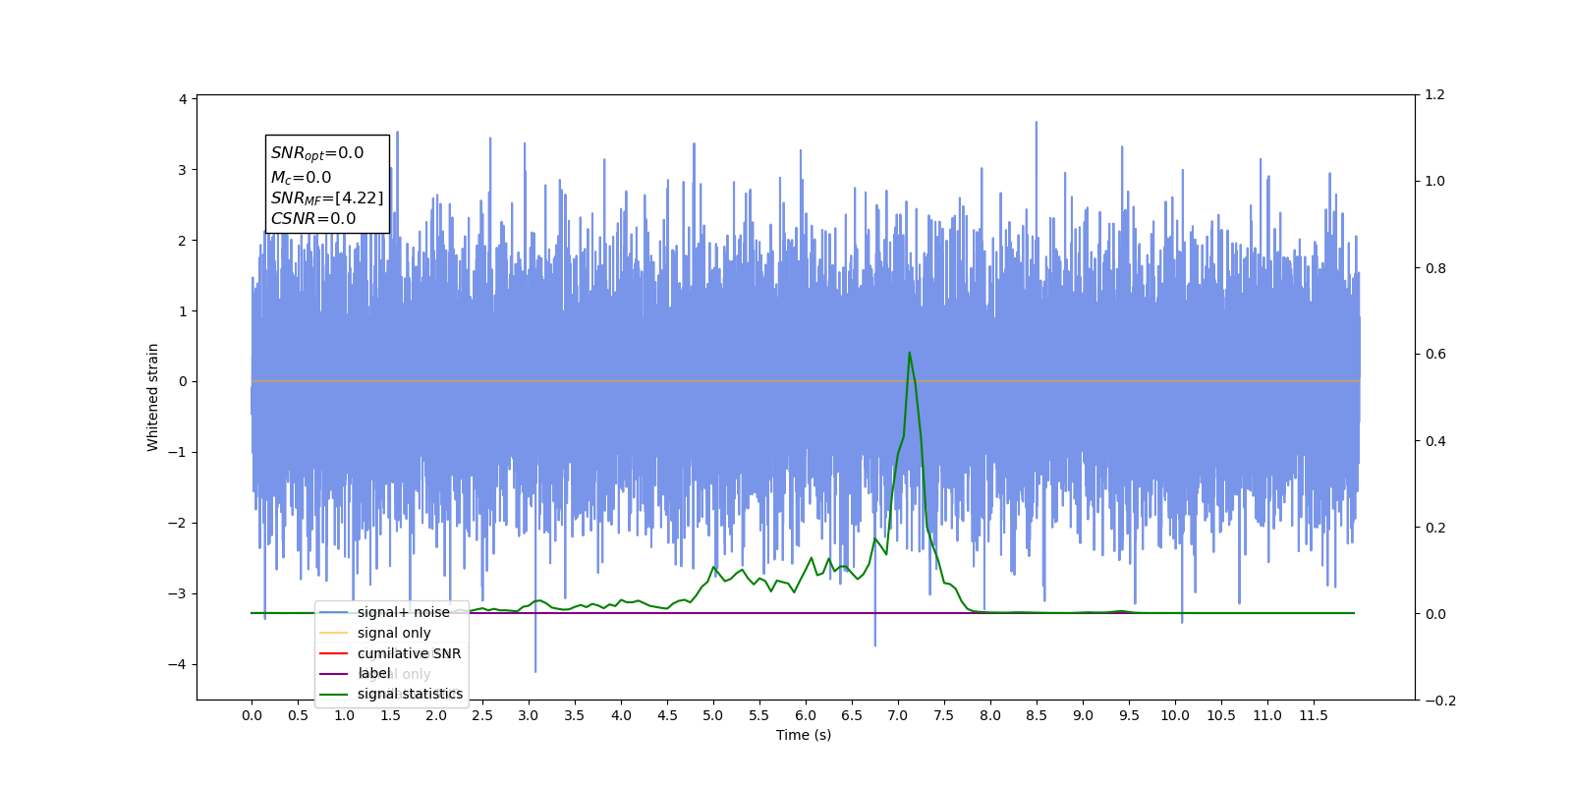
Task: Click the time-axis tick label 3.5
Action: 575,715
